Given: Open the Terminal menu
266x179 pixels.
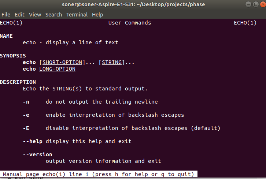Looking at the screenshot, I should point(77,15).
